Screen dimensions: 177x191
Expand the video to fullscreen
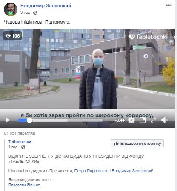click(153, 120)
